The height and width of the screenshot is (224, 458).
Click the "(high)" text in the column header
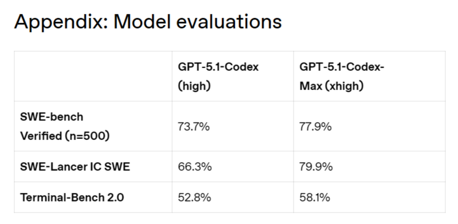point(194,86)
